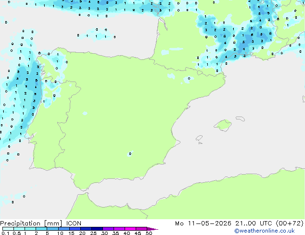This screenshot has height=235, width=305.
Task: Click the legend label "40"
Action: 127,233
